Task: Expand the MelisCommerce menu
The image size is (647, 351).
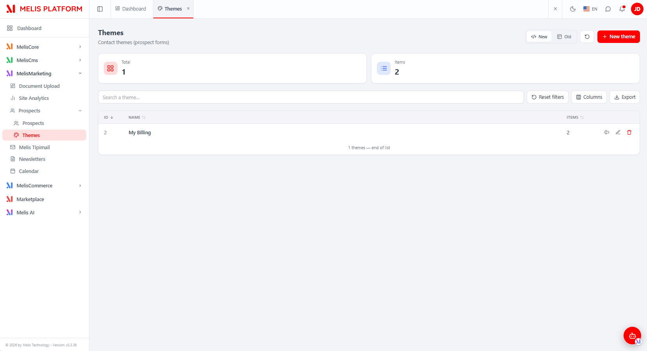Action: coord(44,185)
